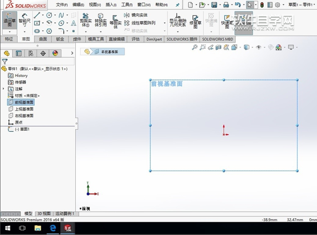Open the Tools (工具) menu
Viewport: 317px width, 235px height.
(127, 5)
